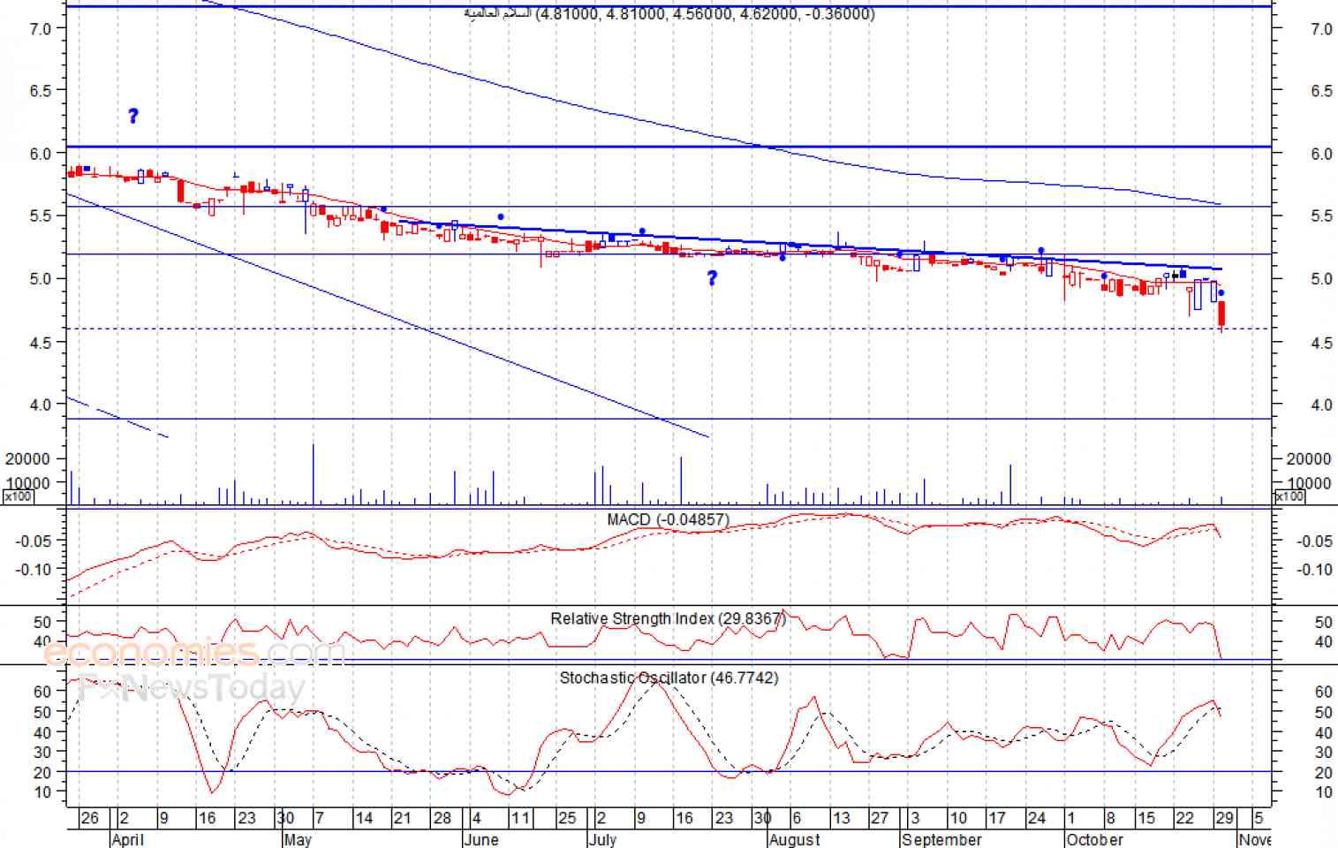Click the 7.0 price label on the left axis
This screenshot has height=848, width=1338.
point(40,28)
